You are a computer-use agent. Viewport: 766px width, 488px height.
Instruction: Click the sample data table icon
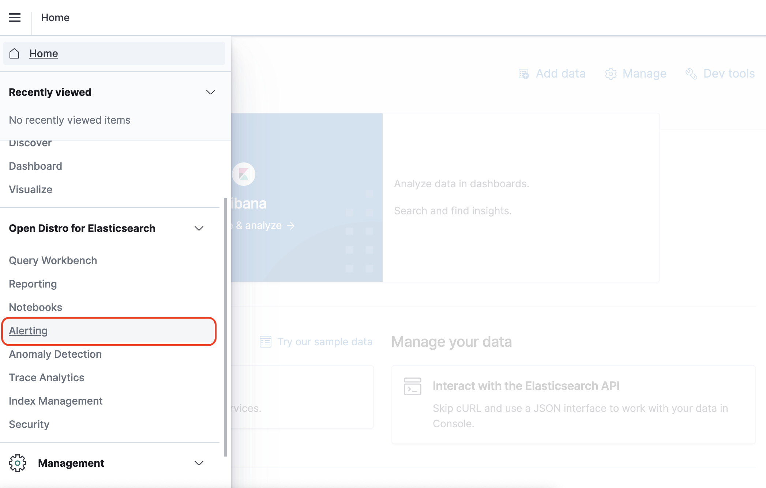tap(265, 342)
